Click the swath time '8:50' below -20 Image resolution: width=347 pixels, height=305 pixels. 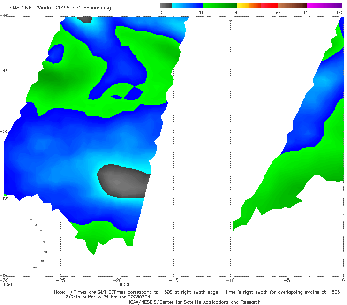click(x=124, y=285)
